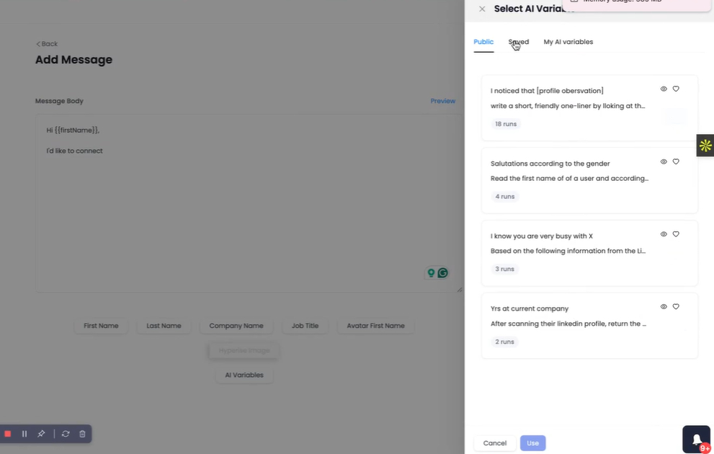
Task: Select the 'Salutations according to the gender' title
Action: click(550, 164)
